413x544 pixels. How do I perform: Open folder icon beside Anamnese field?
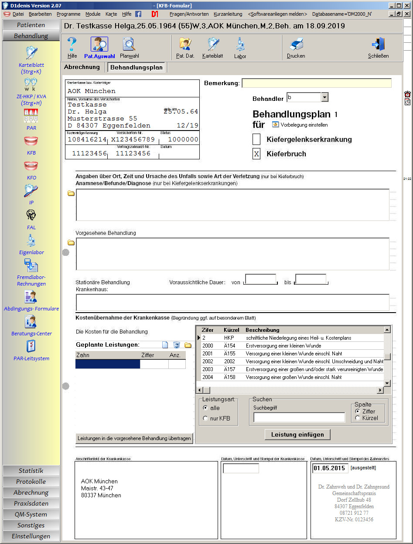tap(71, 193)
